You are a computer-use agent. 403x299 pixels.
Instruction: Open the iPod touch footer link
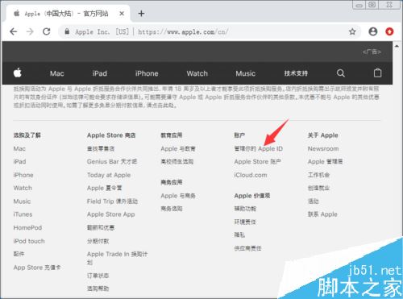(29, 241)
